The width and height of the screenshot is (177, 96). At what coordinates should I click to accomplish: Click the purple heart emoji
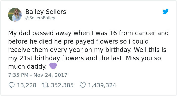tap(53, 66)
